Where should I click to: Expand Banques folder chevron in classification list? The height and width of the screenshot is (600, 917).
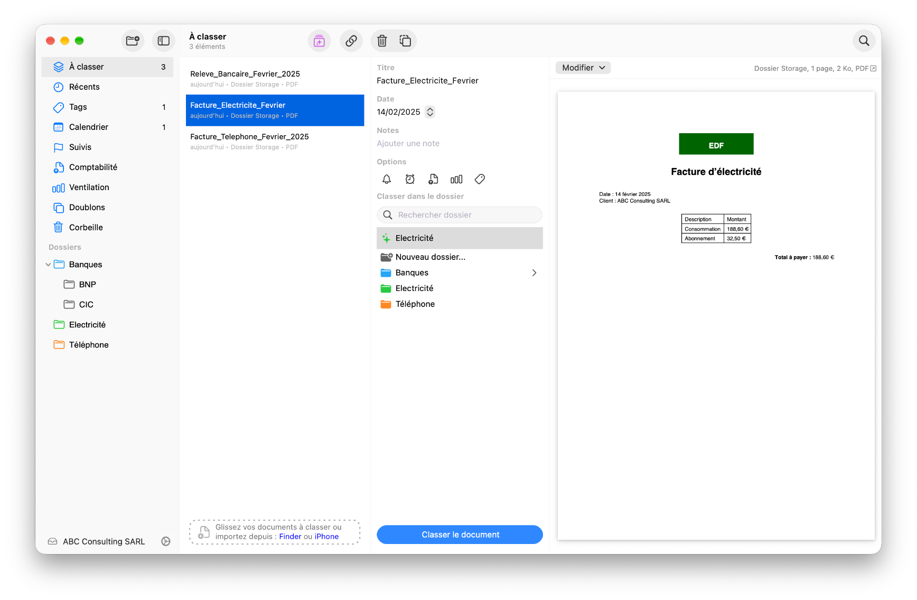pos(534,273)
